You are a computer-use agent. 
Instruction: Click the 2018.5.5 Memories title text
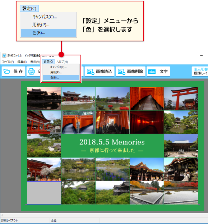tap(112, 142)
